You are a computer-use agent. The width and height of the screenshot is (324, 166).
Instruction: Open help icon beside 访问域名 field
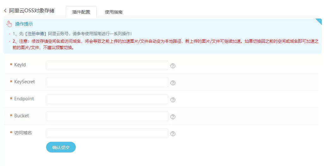[173, 134]
